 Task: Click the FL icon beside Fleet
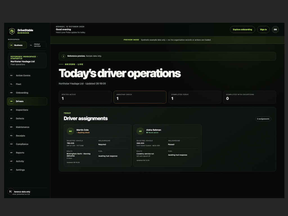pos(11,84)
